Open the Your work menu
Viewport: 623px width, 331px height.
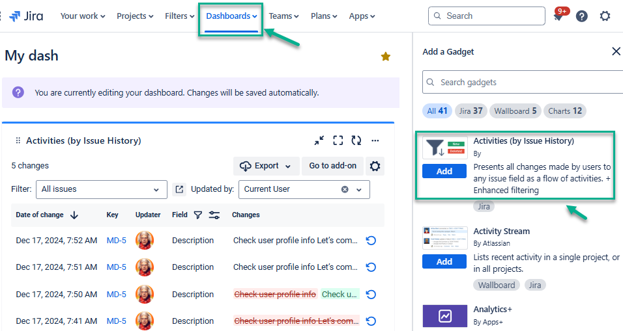pos(83,16)
